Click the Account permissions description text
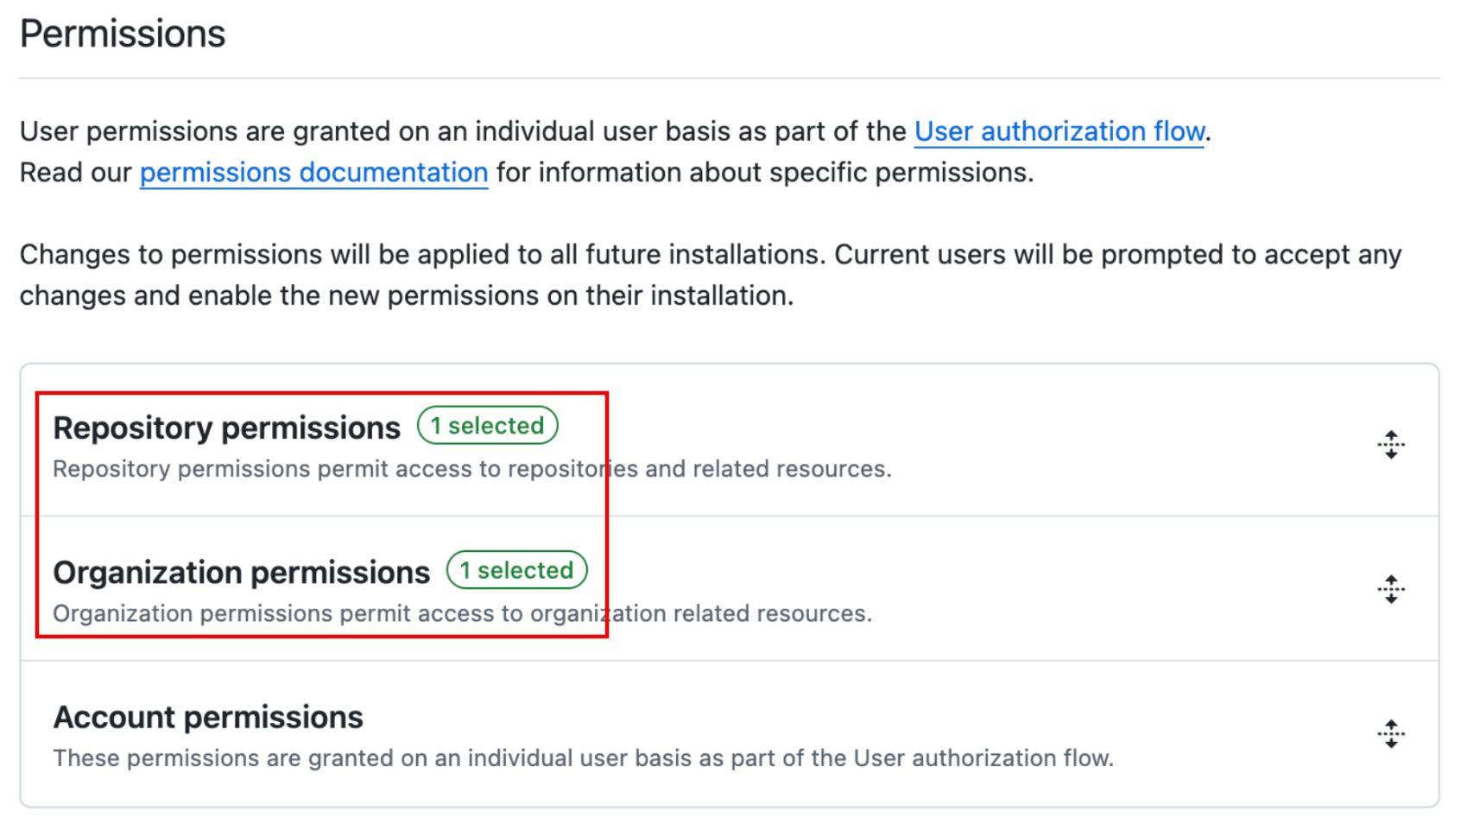Viewport: 1461px width, 824px height. (x=583, y=758)
